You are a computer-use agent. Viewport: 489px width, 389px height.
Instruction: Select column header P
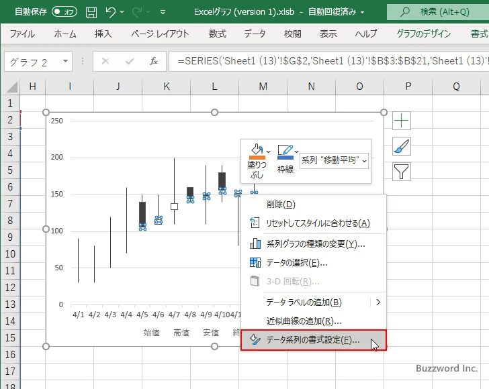[x=408, y=87]
